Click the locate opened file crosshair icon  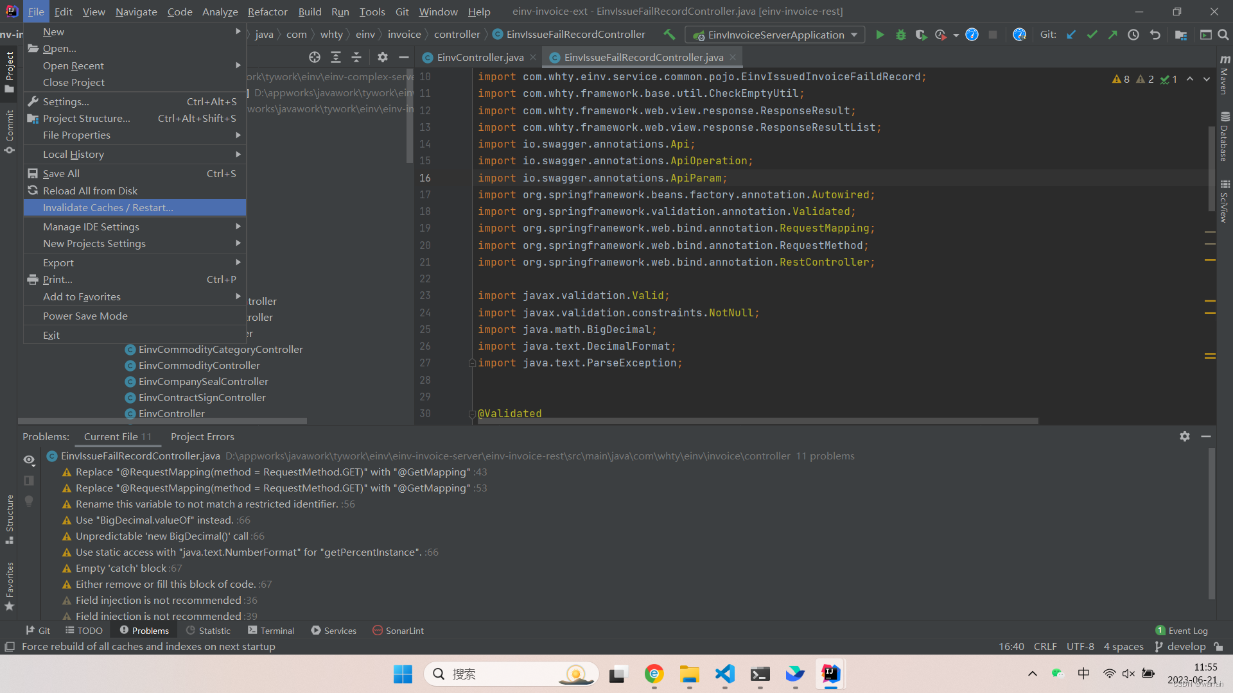coord(314,57)
